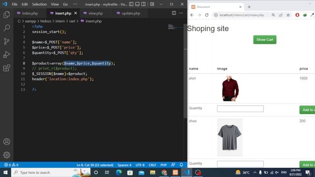Open XAMPP from the taskbar
This screenshot has height=177, width=315.
click(x=175, y=173)
